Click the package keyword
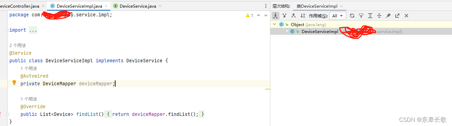Screen dimensions: 452x126 [19, 15]
